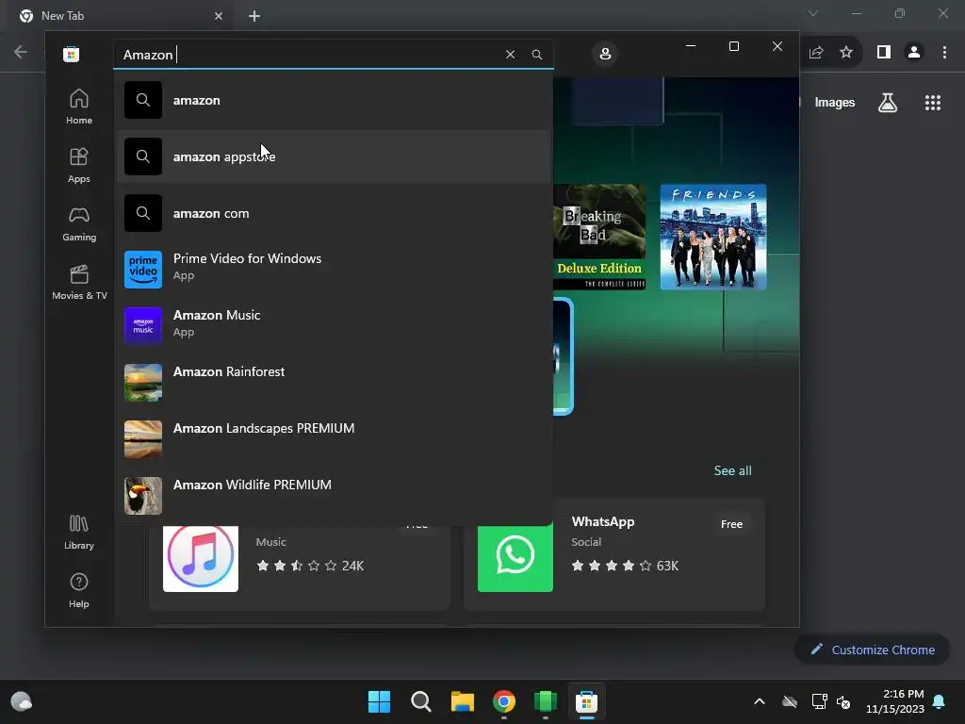Open Prime Video for Windows suggestion

pyautogui.click(x=334, y=269)
